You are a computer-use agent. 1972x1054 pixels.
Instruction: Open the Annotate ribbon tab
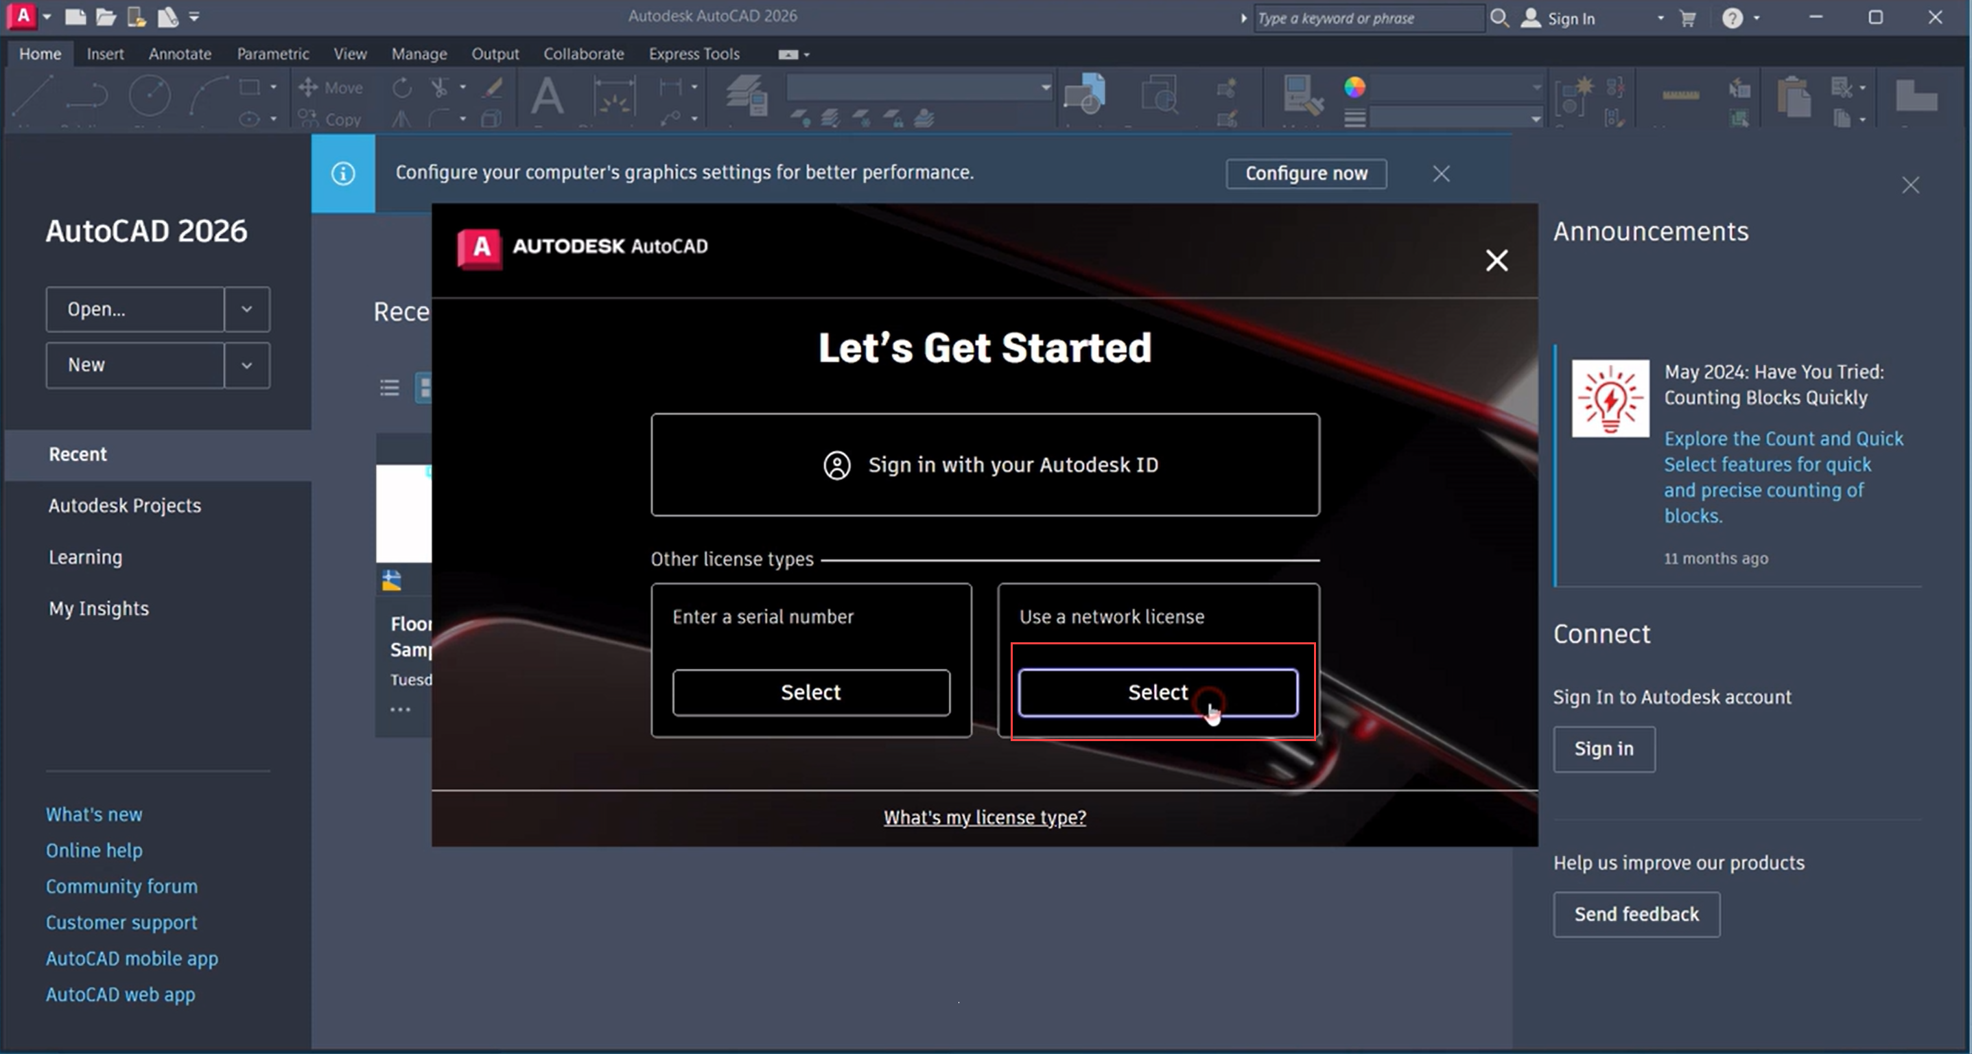point(180,54)
